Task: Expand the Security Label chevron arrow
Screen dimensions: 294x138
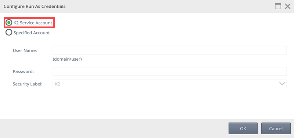Action: 282,84
